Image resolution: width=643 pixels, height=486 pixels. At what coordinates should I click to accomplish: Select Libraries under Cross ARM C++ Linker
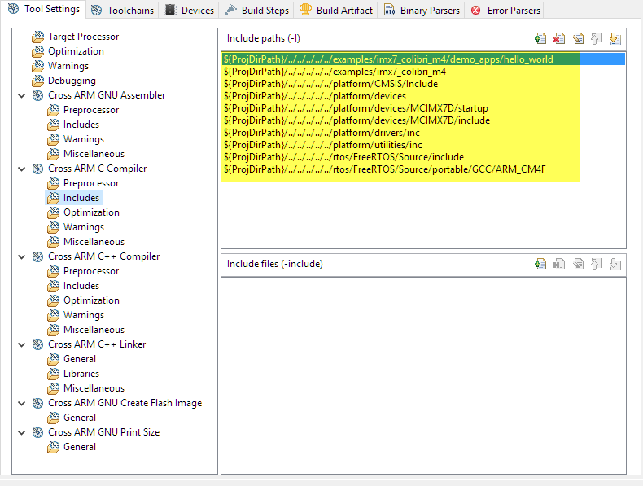(81, 374)
